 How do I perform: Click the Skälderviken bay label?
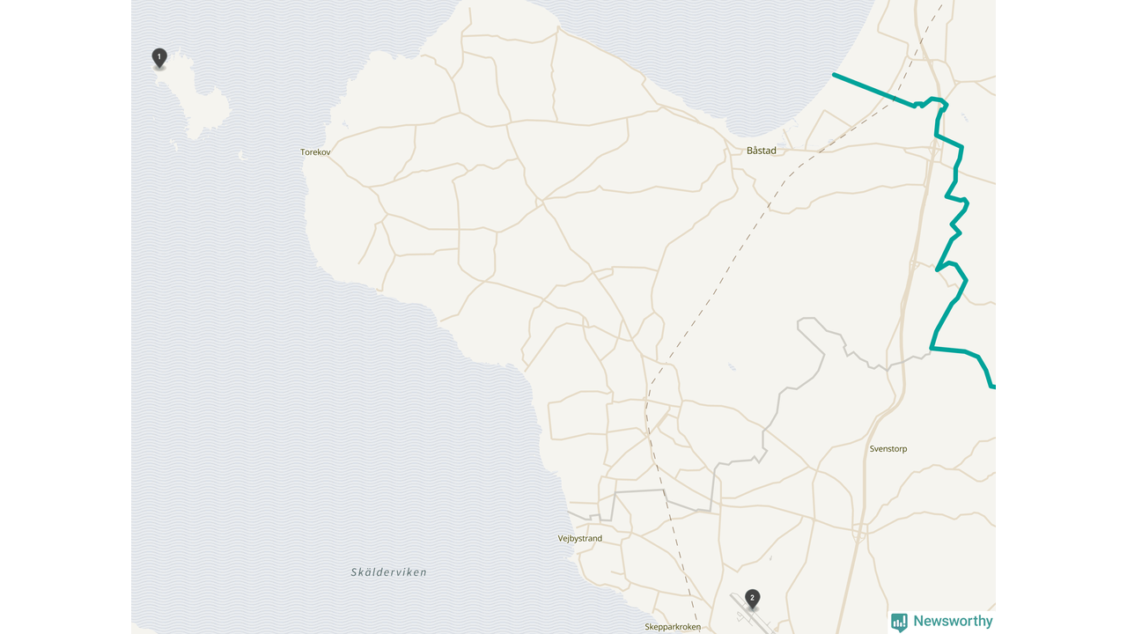point(388,572)
